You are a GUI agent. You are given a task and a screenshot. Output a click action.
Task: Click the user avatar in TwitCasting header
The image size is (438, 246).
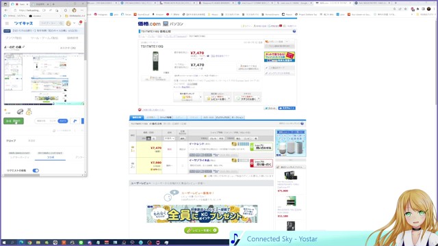click(68, 23)
